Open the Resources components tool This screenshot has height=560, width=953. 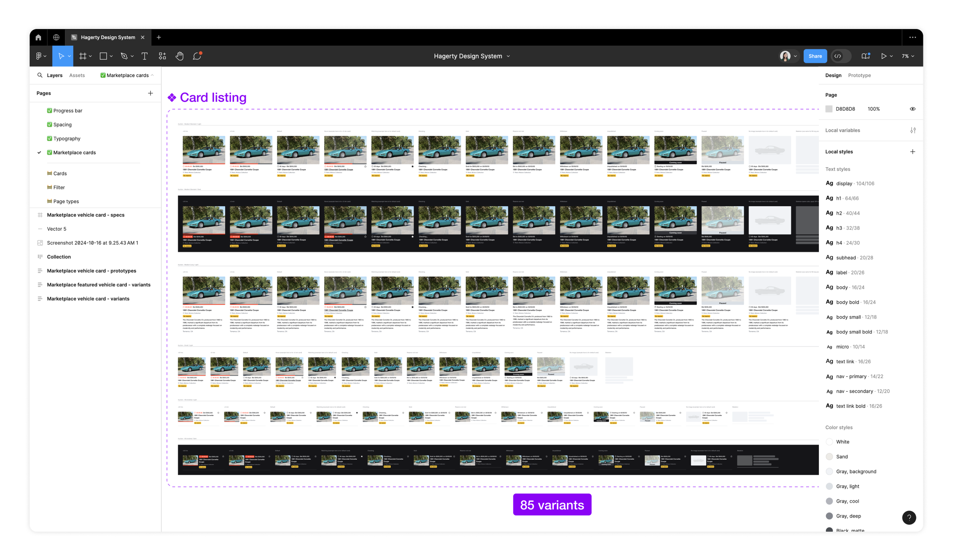(162, 56)
